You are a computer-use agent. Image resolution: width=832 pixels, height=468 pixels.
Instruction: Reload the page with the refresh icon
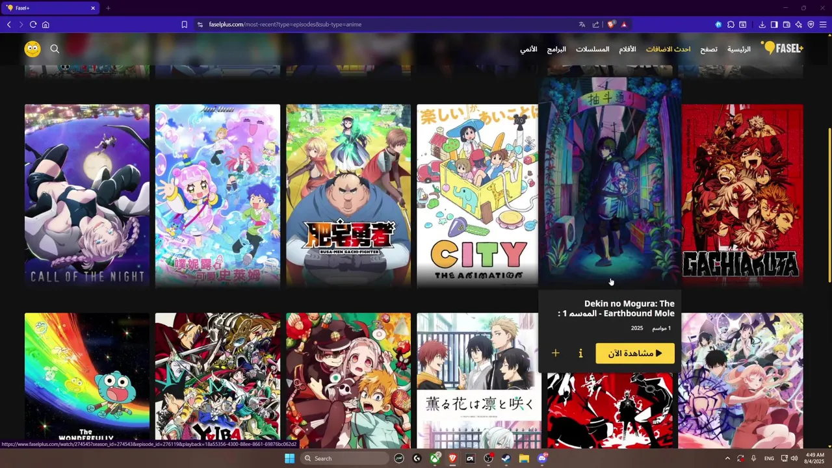point(33,25)
